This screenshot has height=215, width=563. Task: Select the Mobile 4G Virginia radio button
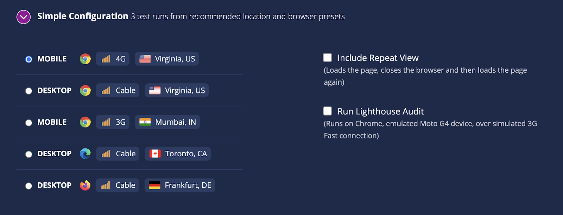(x=29, y=59)
